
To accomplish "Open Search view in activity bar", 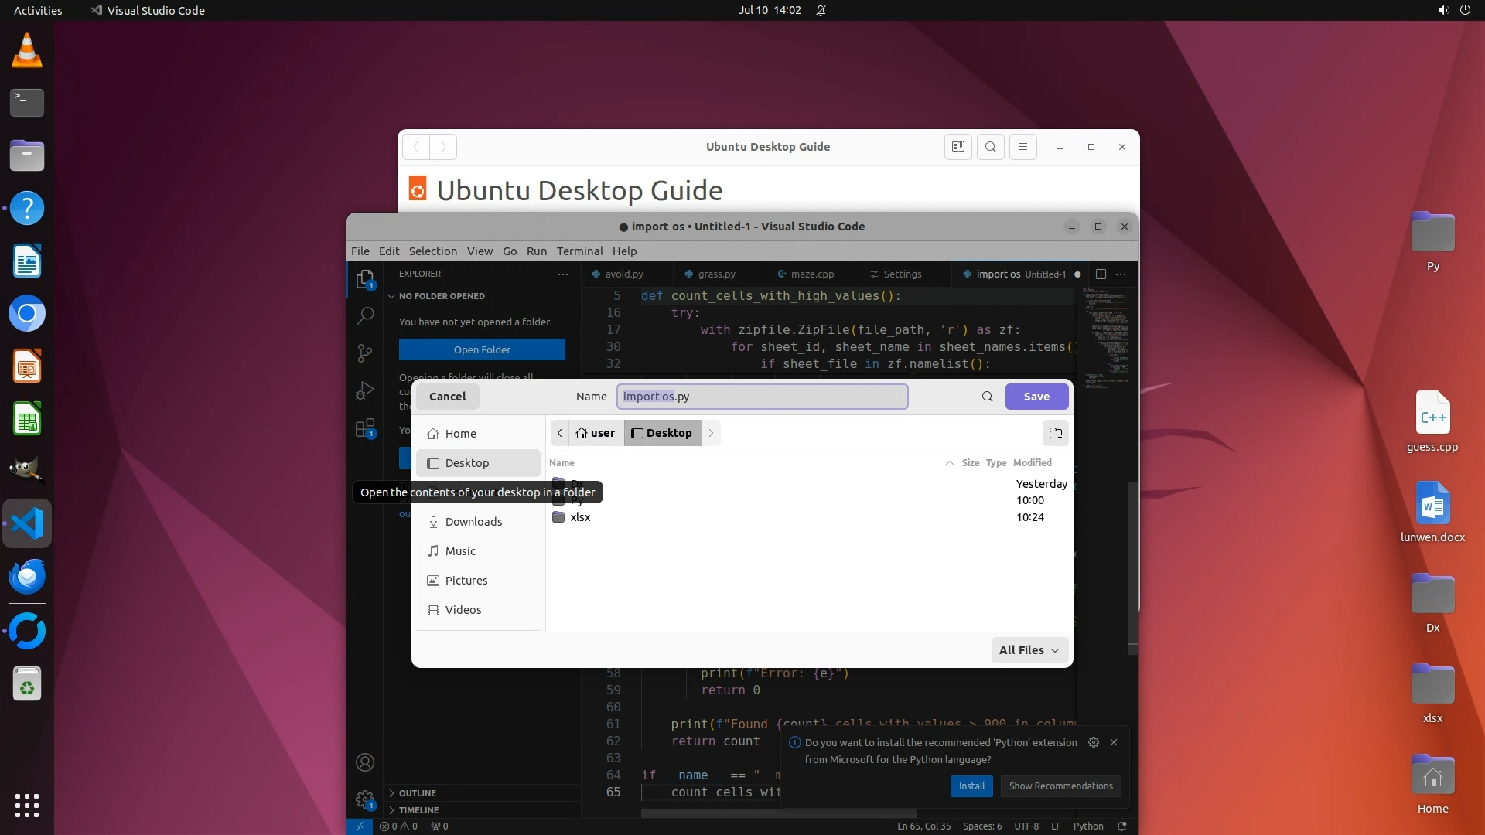I will coord(365,315).
